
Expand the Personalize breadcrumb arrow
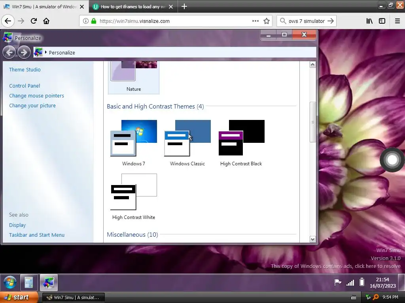[x=46, y=52]
